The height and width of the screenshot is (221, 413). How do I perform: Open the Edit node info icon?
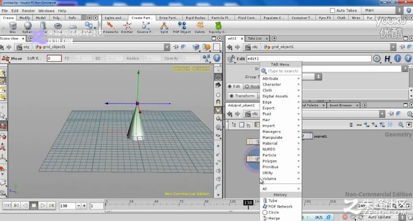tap(397, 59)
